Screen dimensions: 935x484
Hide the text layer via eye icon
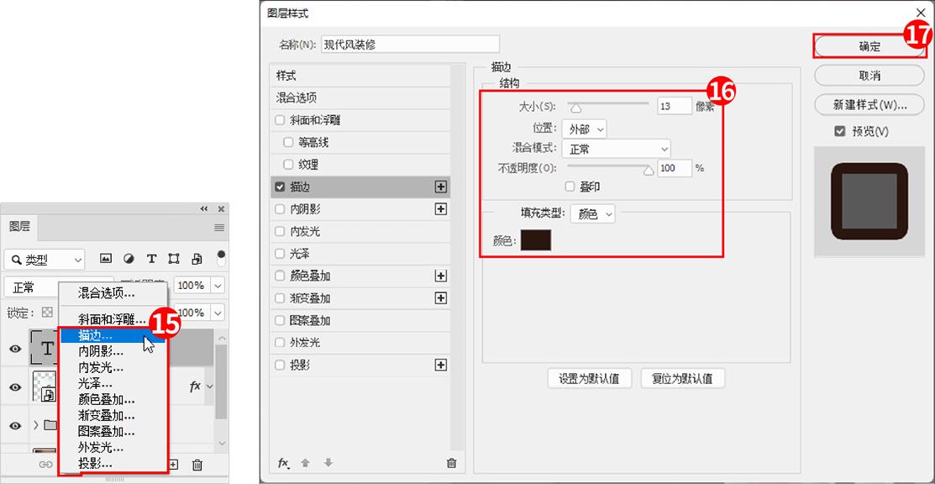15,350
